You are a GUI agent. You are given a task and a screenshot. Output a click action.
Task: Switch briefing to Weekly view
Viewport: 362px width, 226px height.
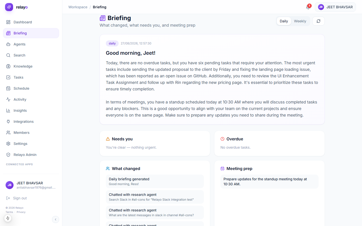pyautogui.click(x=300, y=21)
